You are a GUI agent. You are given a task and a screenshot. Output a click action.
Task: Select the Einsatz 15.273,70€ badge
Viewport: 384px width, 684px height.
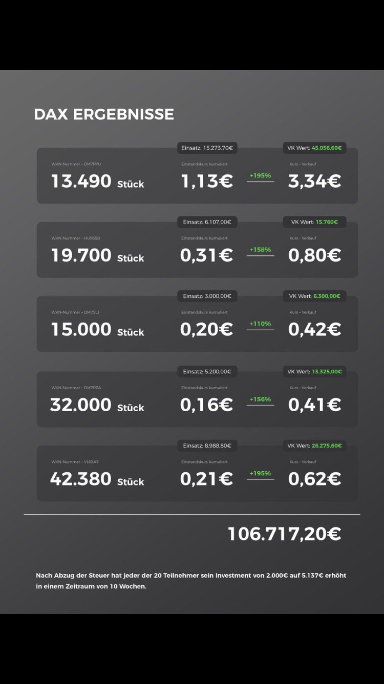(x=207, y=148)
